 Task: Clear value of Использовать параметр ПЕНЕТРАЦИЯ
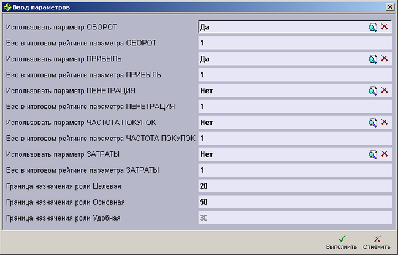pyautogui.click(x=385, y=90)
